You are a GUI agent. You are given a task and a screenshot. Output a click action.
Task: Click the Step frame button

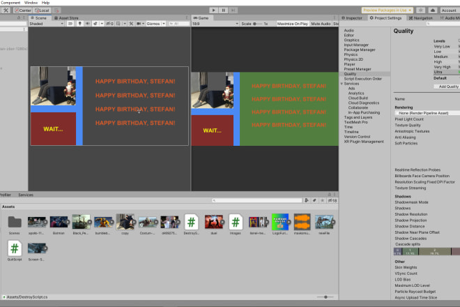tap(234, 10)
